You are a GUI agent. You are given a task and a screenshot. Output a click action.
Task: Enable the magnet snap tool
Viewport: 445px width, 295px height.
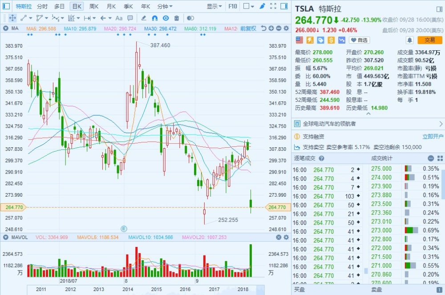tap(155, 18)
